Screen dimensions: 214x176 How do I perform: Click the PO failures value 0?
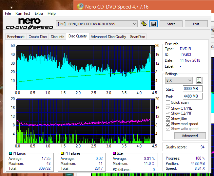(x=154, y=170)
